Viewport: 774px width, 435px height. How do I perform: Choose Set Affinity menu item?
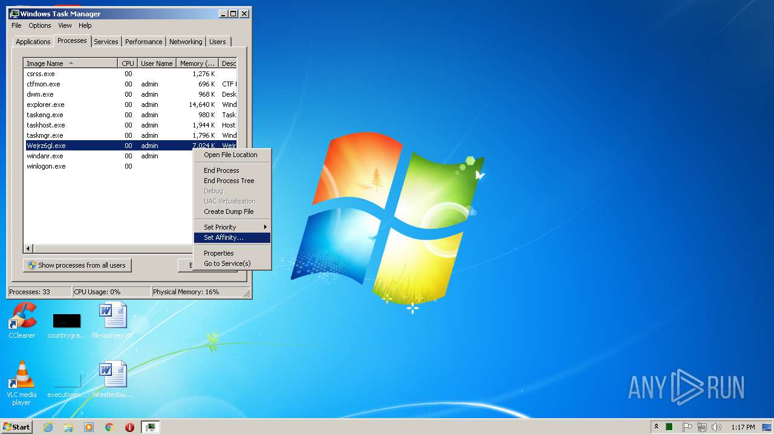(x=232, y=237)
